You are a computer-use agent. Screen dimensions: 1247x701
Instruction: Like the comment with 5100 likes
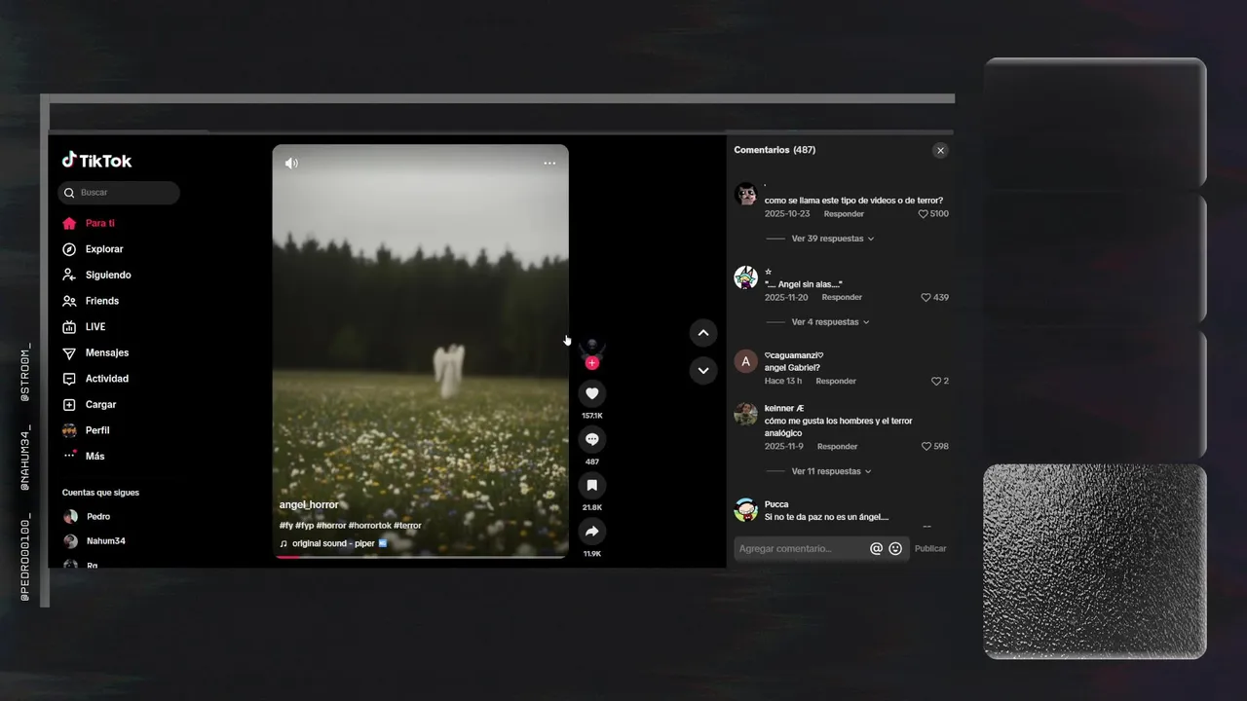click(924, 214)
